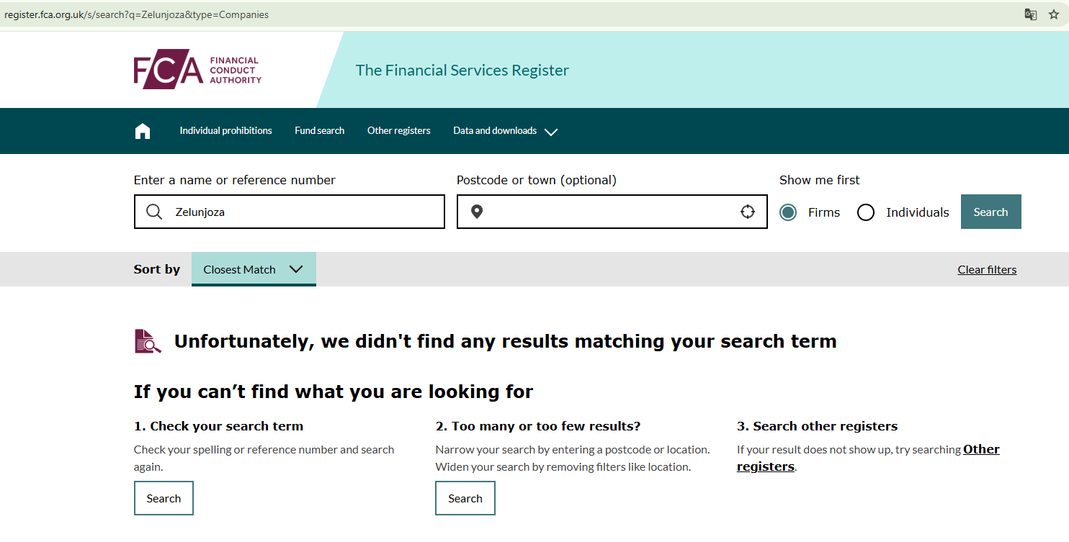The height and width of the screenshot is (542, 1069).
Task: Expand the Data and downloads menu
Action: coord(505,131)
